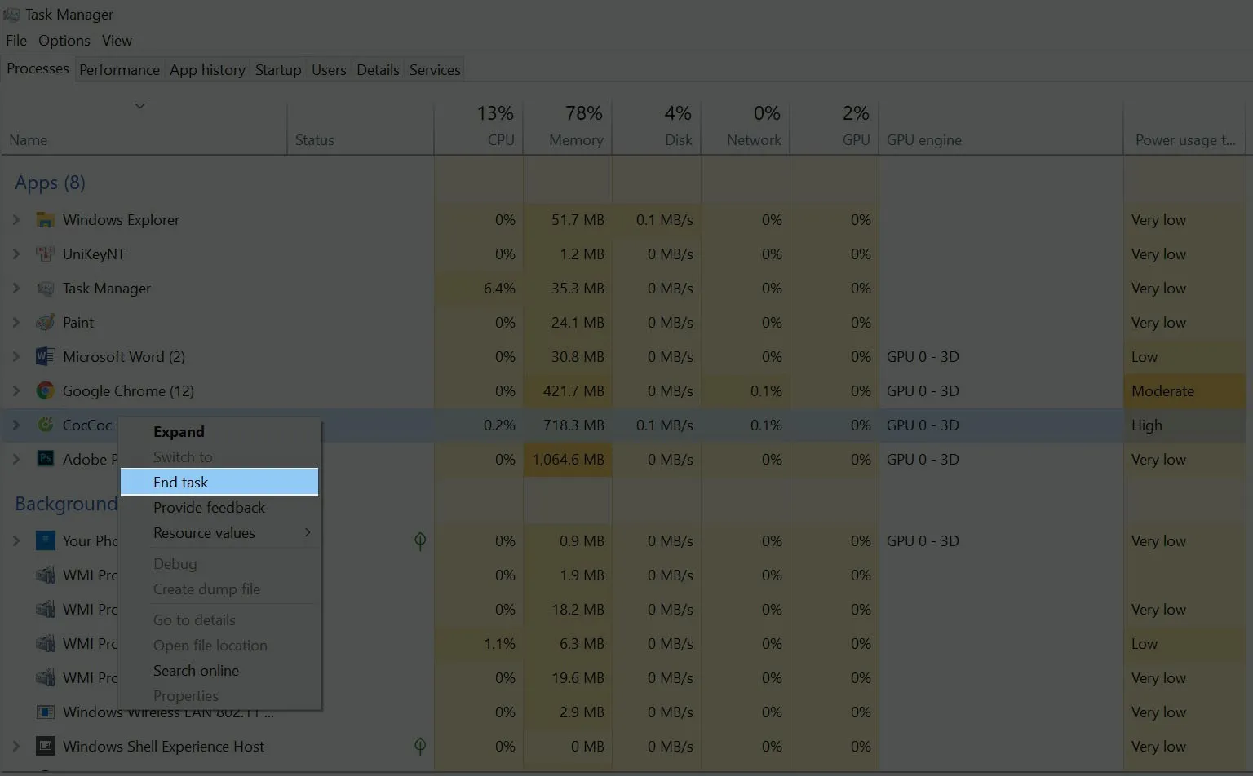This screenshot has width=1253, height=776.
Task: Choose Provide feedback in context menu
Action: [x=219, y=508]
